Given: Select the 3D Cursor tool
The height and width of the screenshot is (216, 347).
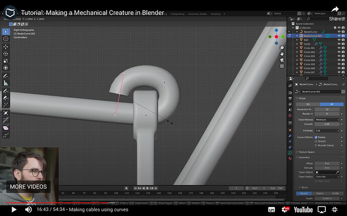Looking at the screenshot, I should pos(6,39).
